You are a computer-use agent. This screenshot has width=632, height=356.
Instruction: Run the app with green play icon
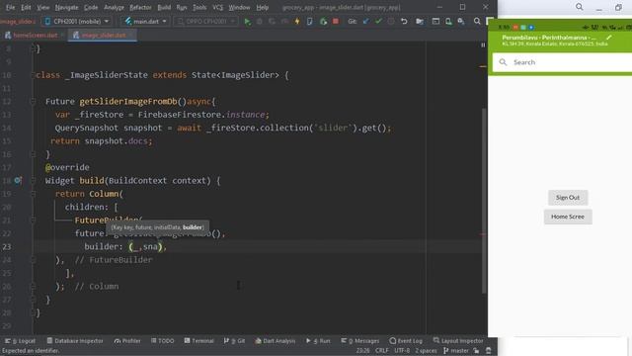tap(247, 22)
